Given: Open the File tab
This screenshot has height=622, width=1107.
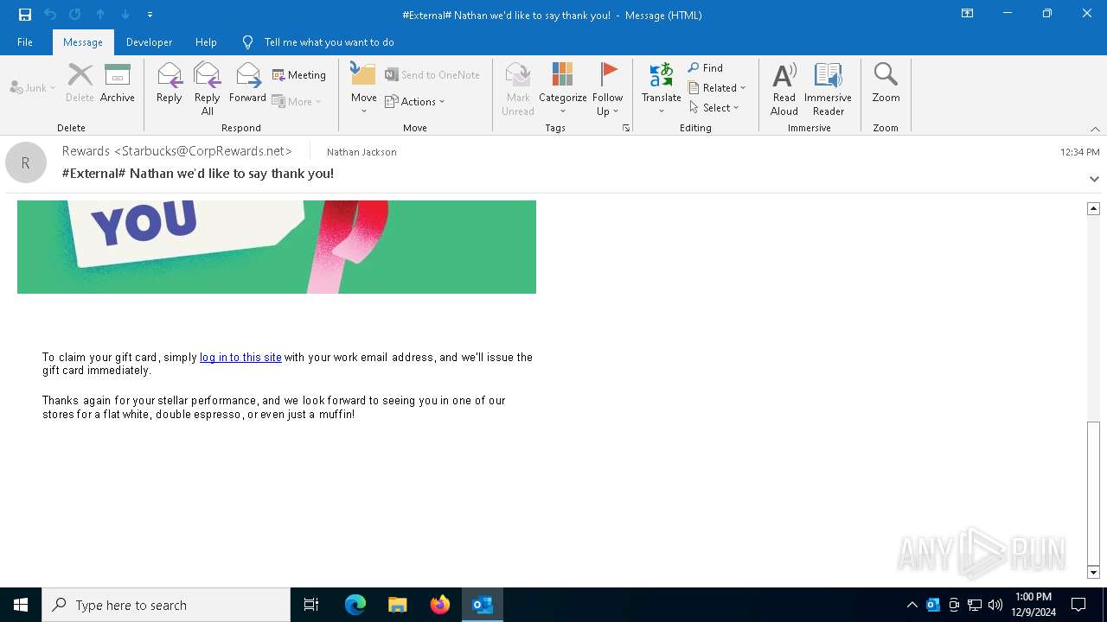Looking at the screenshot, I should click(25, 42).
